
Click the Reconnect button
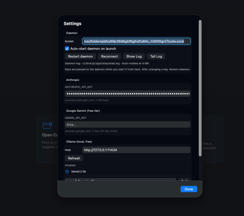(109, 56)
